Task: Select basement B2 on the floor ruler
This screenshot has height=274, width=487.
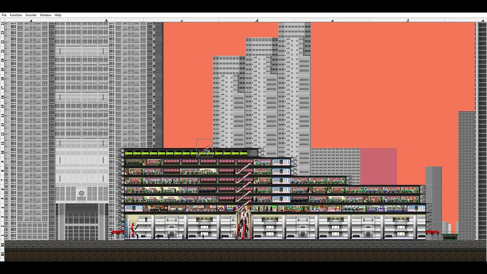Action: coord(3,253)
